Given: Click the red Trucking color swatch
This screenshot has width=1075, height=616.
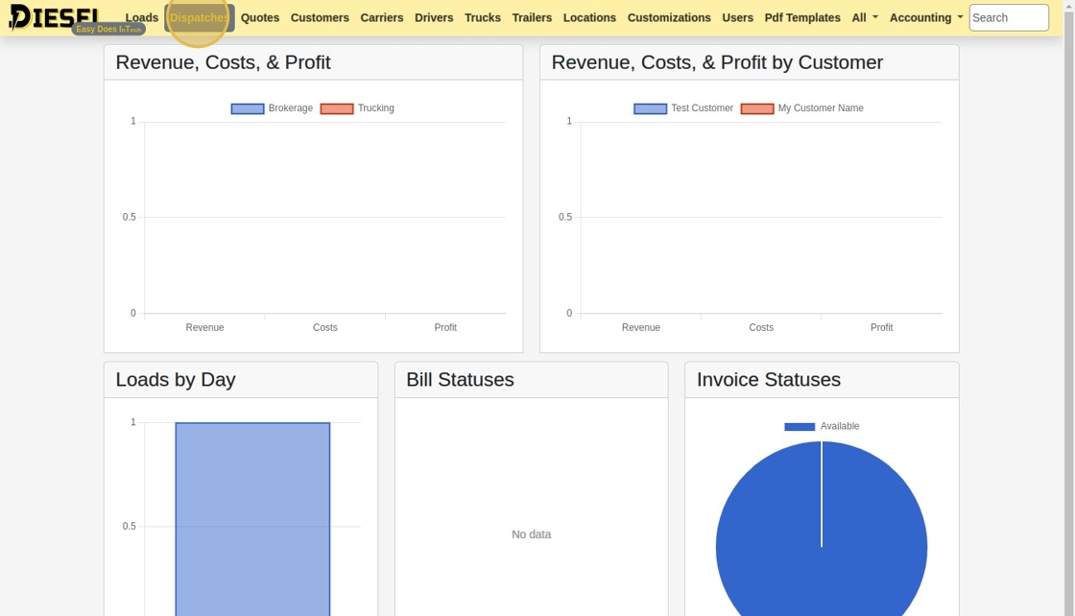Looking at the screenshot, I should tap(337, 109).
